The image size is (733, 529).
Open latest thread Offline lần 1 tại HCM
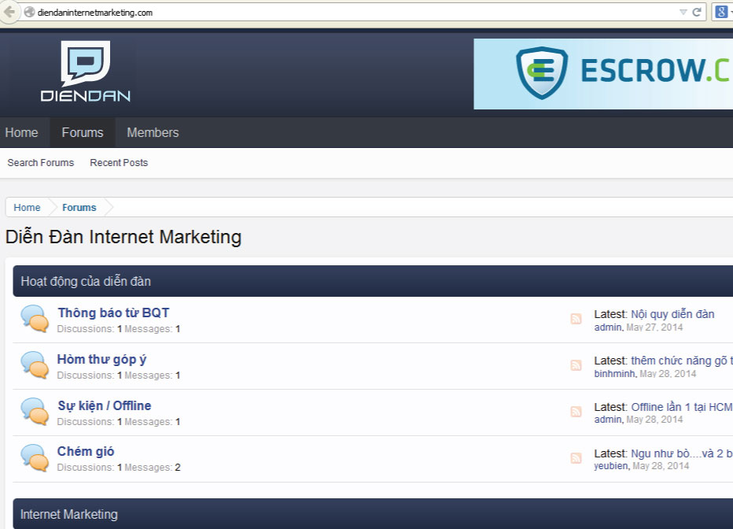coord(682,407)
